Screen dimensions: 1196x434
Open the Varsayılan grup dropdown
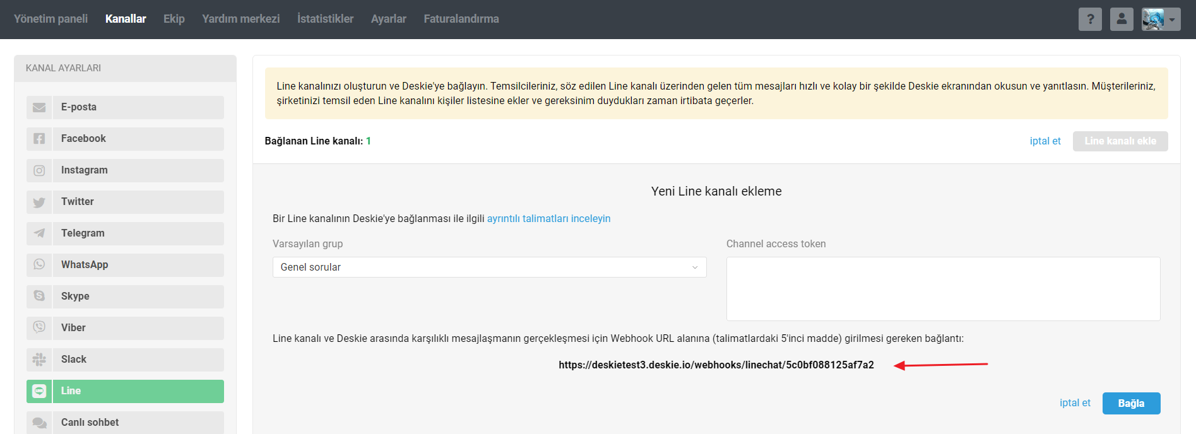(x=489, y=267)
